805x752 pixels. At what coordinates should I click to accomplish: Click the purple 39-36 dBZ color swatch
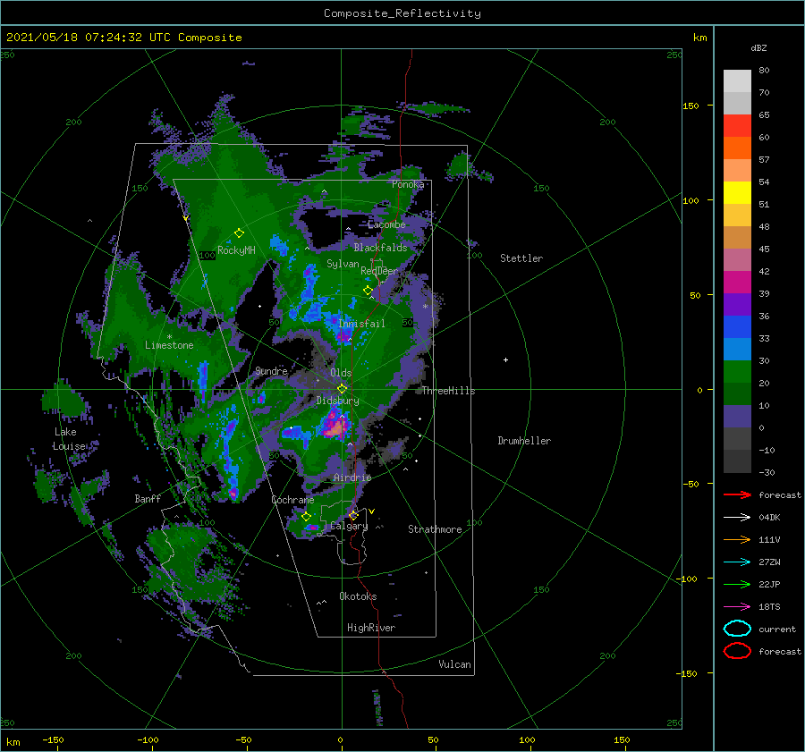tap(737, 305)
